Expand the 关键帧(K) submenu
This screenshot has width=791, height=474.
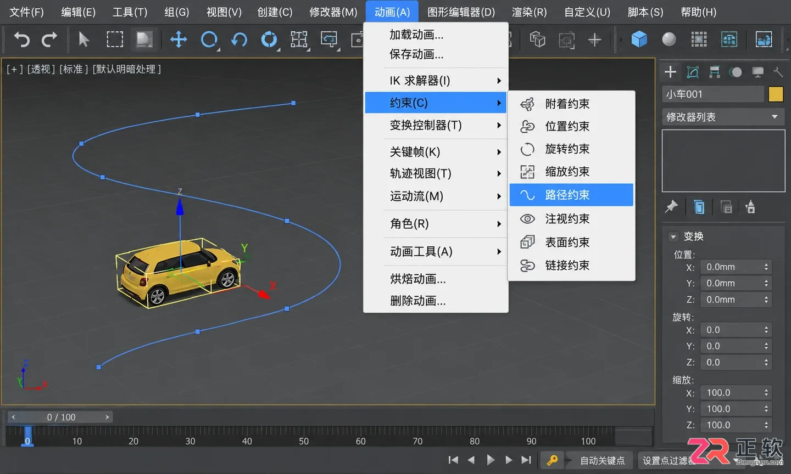coord(435,152)
